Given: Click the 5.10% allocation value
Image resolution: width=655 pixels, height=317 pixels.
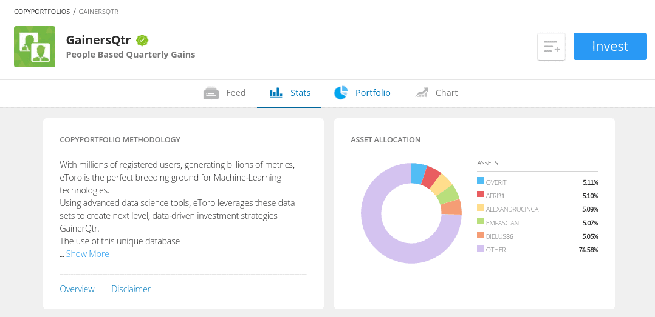Looking at the screenshot, I should coord(590,196).
